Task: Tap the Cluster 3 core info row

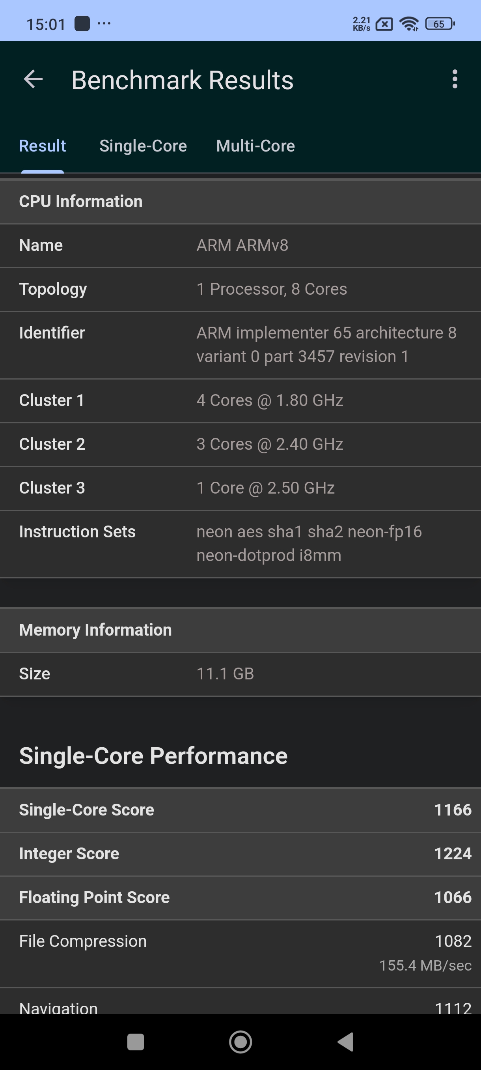Action: (x=240, y=488)
